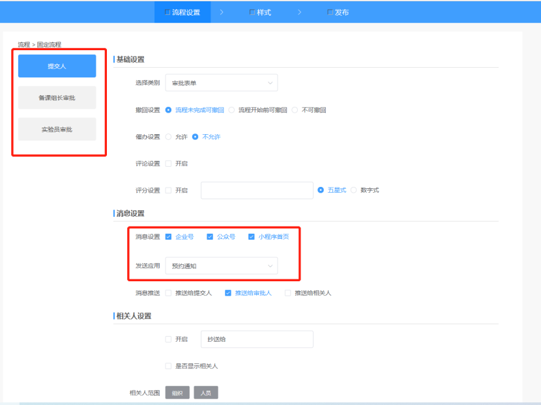Click the icon before 样式
The height and width of the screenshot is (405, 541).
pos(252,12)
